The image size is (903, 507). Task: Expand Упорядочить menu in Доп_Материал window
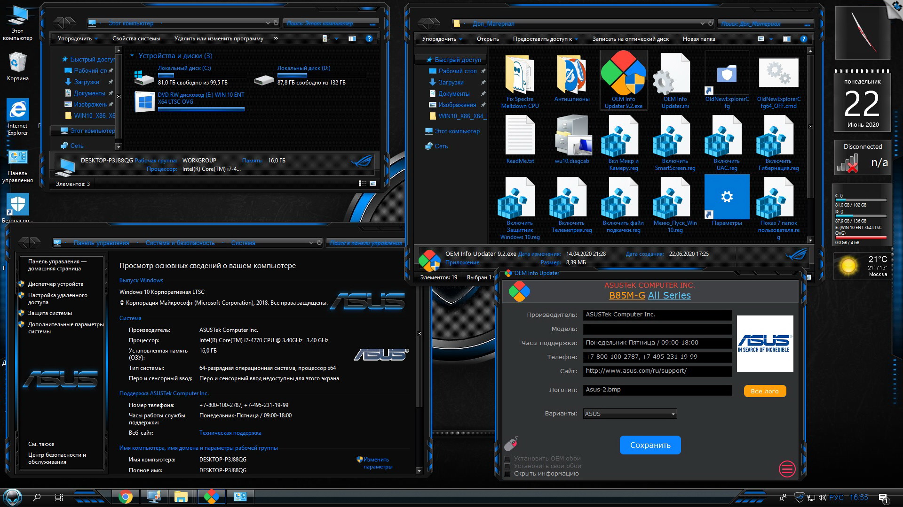442,39
